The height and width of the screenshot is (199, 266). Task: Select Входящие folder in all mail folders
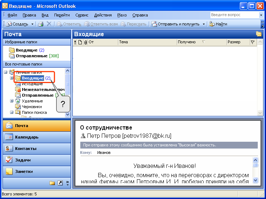[x=33, y=78]
